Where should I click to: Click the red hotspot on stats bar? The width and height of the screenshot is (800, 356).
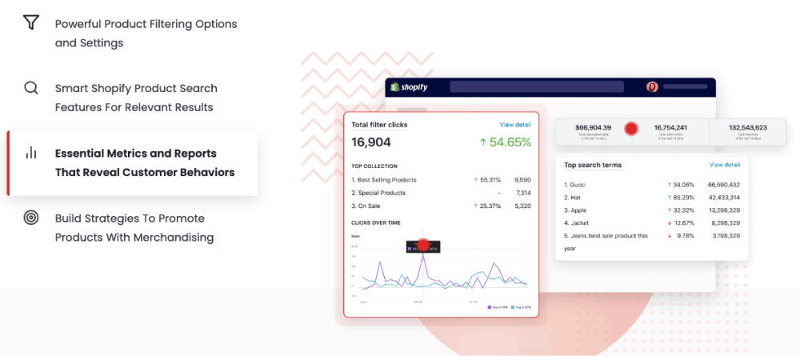[632, 129]
